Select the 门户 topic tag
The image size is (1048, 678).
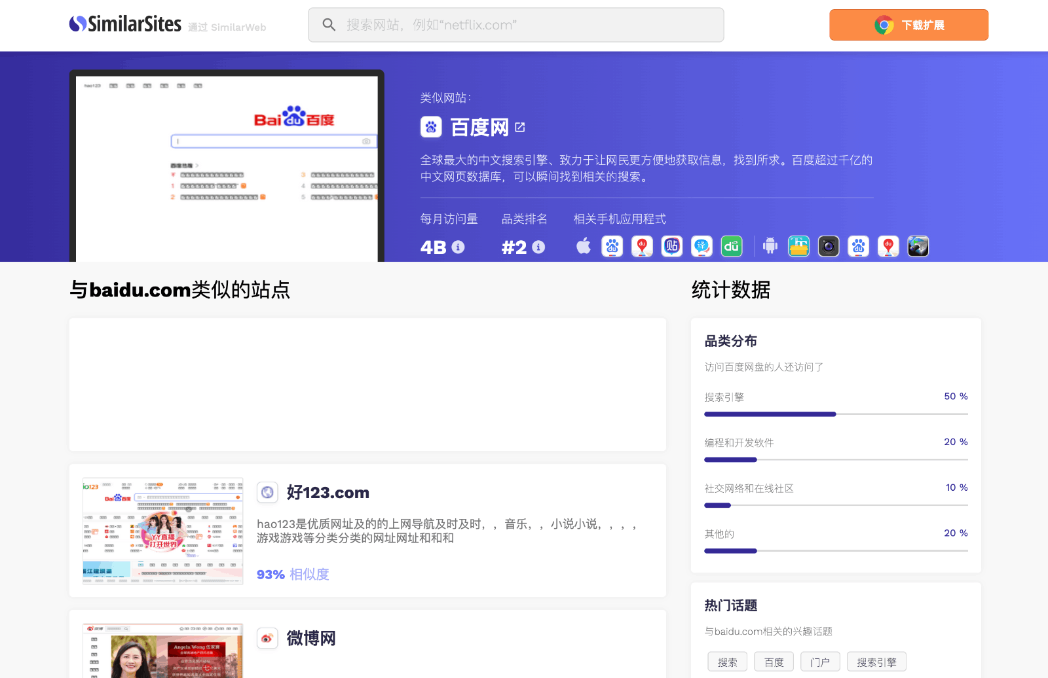pyautogui.click(x=820, y=662)
